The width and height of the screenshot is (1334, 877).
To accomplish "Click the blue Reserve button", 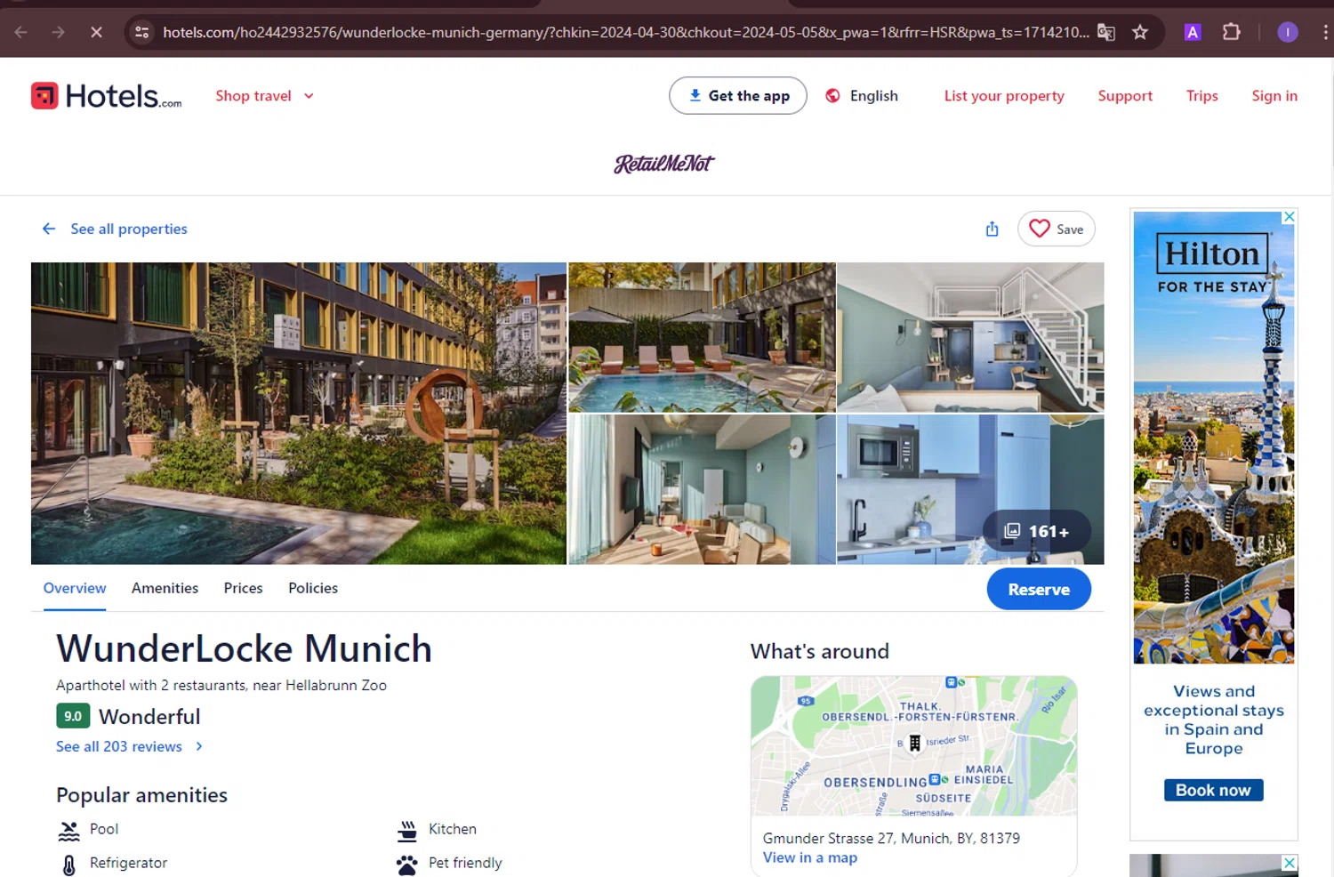I will coord(1039,590).
